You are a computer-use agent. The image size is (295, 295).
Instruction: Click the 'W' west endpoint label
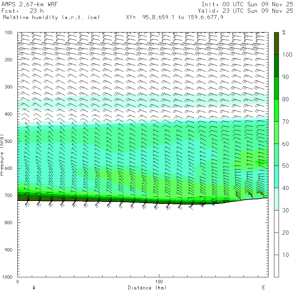click(x=34, y=288)
